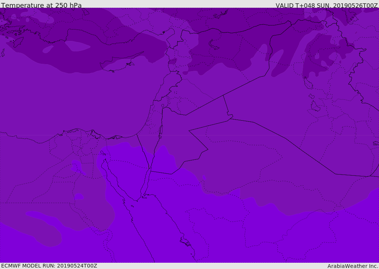The image size is (379, 269).
Task: Click the 'ECMWF MODEL RUN: 20190524T00Z' footer text
Action: [49, 266]
